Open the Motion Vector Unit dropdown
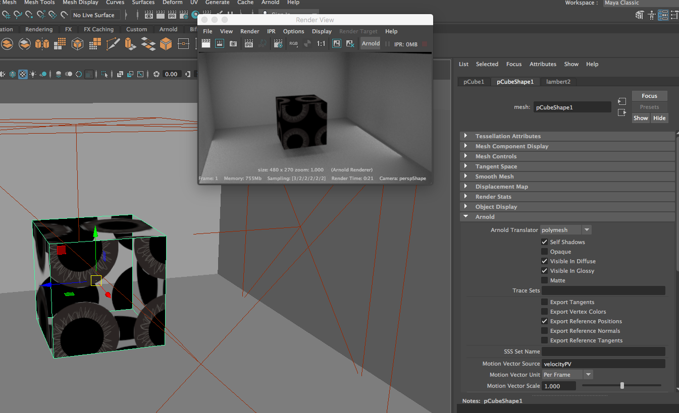This screenshot has height=413, width=679. pos(588,375)
